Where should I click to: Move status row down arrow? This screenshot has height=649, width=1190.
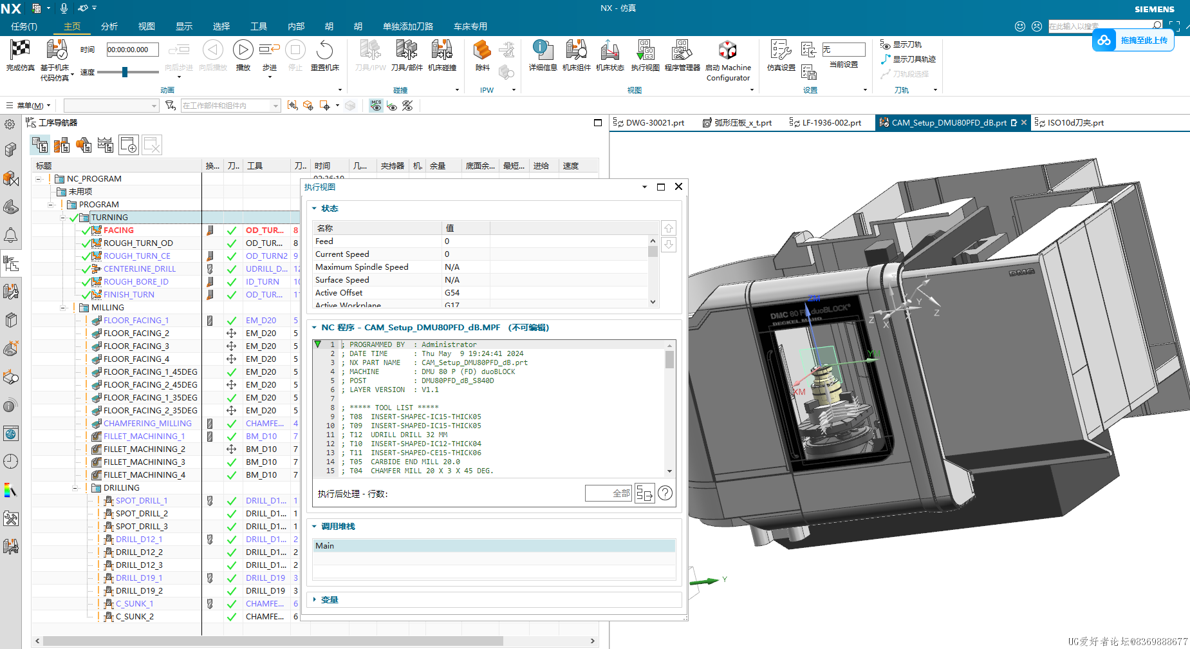coord(669,245)
